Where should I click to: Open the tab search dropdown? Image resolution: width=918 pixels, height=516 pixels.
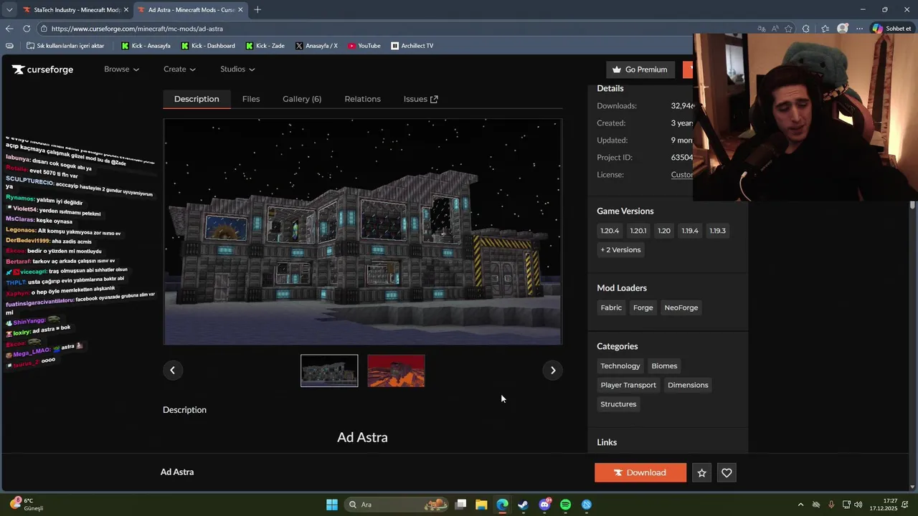[x=9, y=10]
